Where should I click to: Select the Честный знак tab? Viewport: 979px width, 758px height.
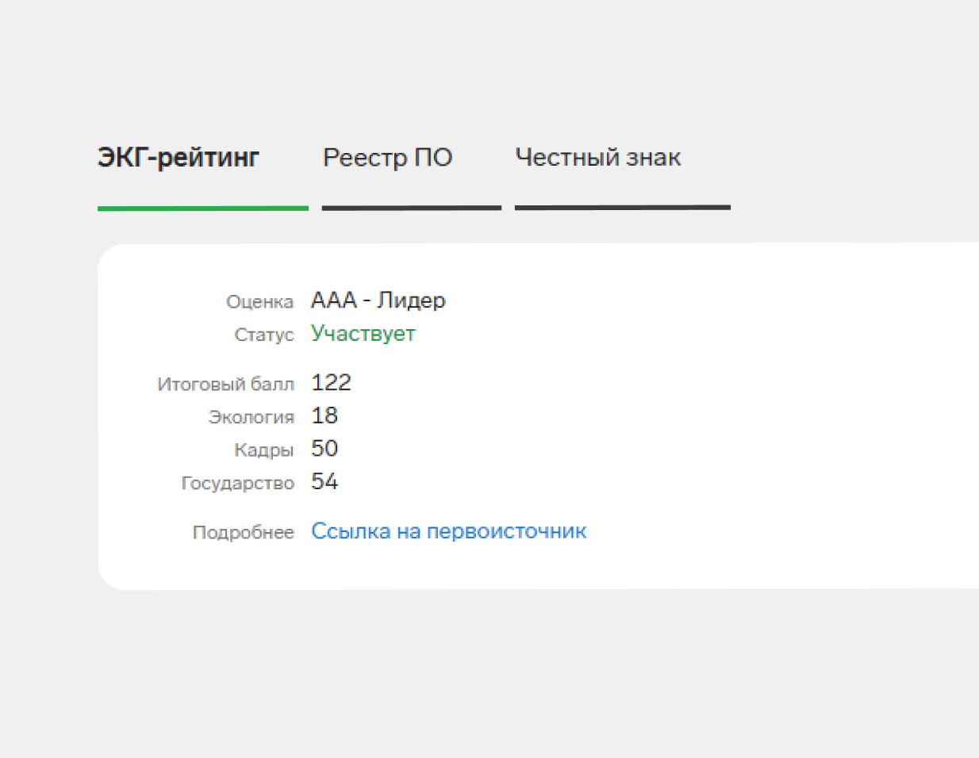point(597,158)
